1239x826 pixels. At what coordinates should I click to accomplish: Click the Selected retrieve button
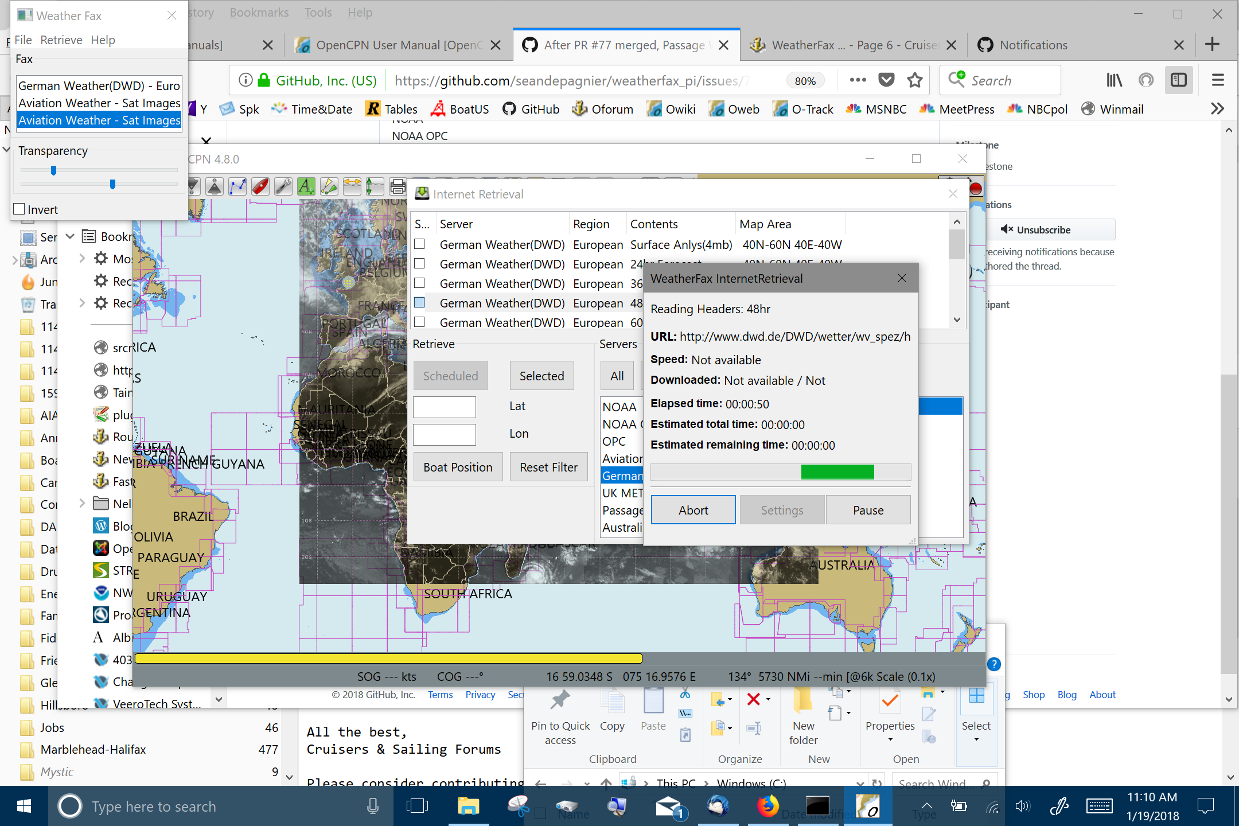pyautogui.click(x=541, y=376)
